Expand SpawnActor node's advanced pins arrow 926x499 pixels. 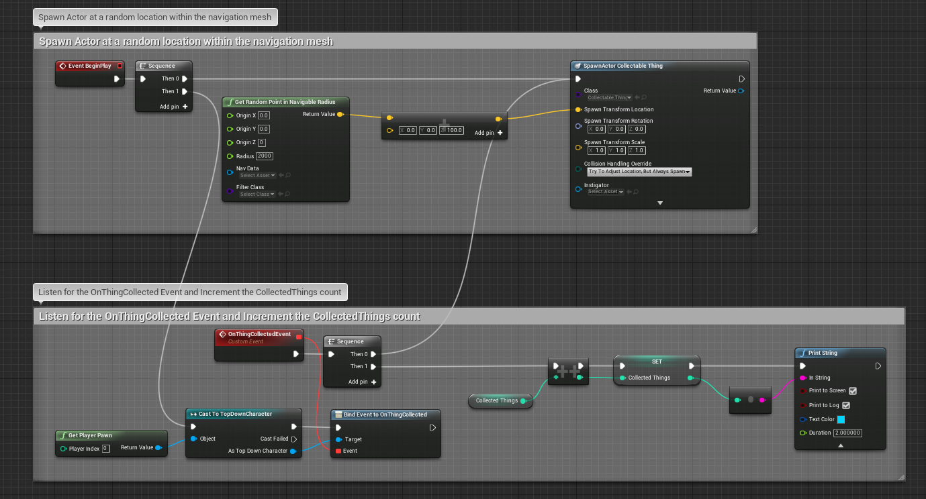(x=660, y=203)
